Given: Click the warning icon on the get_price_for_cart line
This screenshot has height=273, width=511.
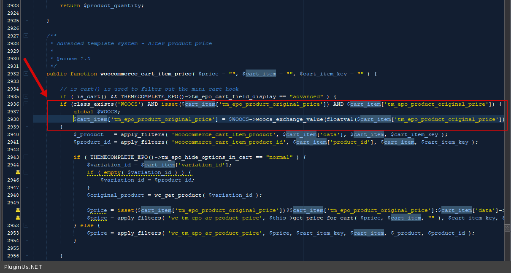Looking at the screenshot, I should [18, 218].
